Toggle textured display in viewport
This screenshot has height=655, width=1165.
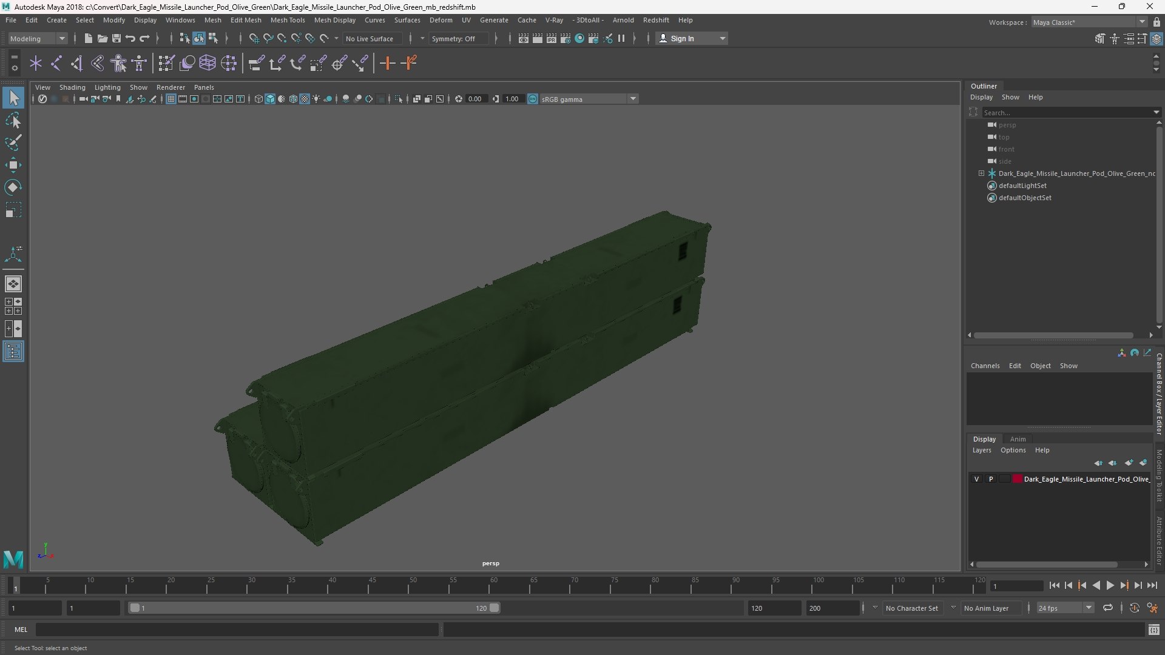305,99
